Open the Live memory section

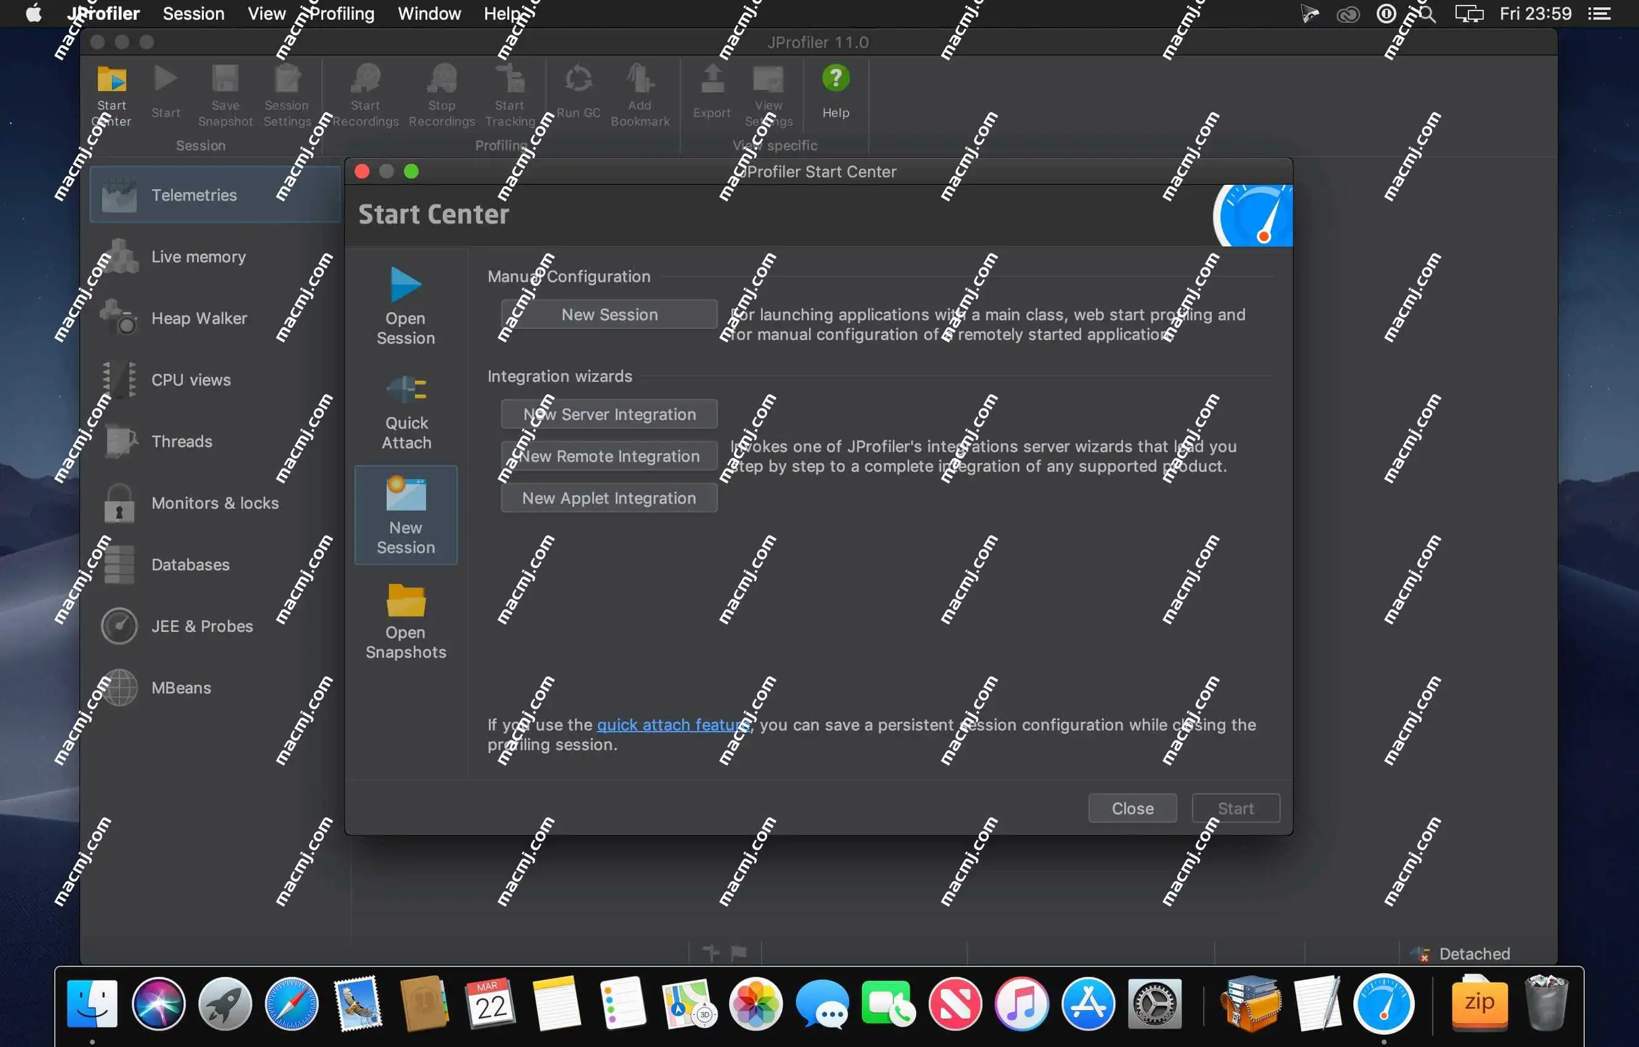(215, 257)
